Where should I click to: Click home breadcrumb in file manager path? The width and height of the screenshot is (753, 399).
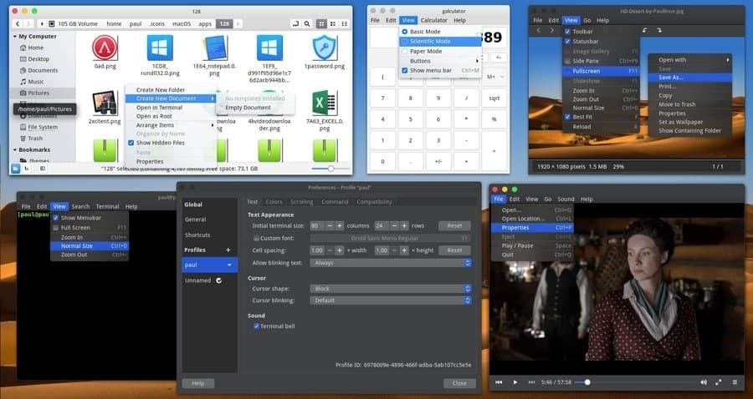coord(114,23)
